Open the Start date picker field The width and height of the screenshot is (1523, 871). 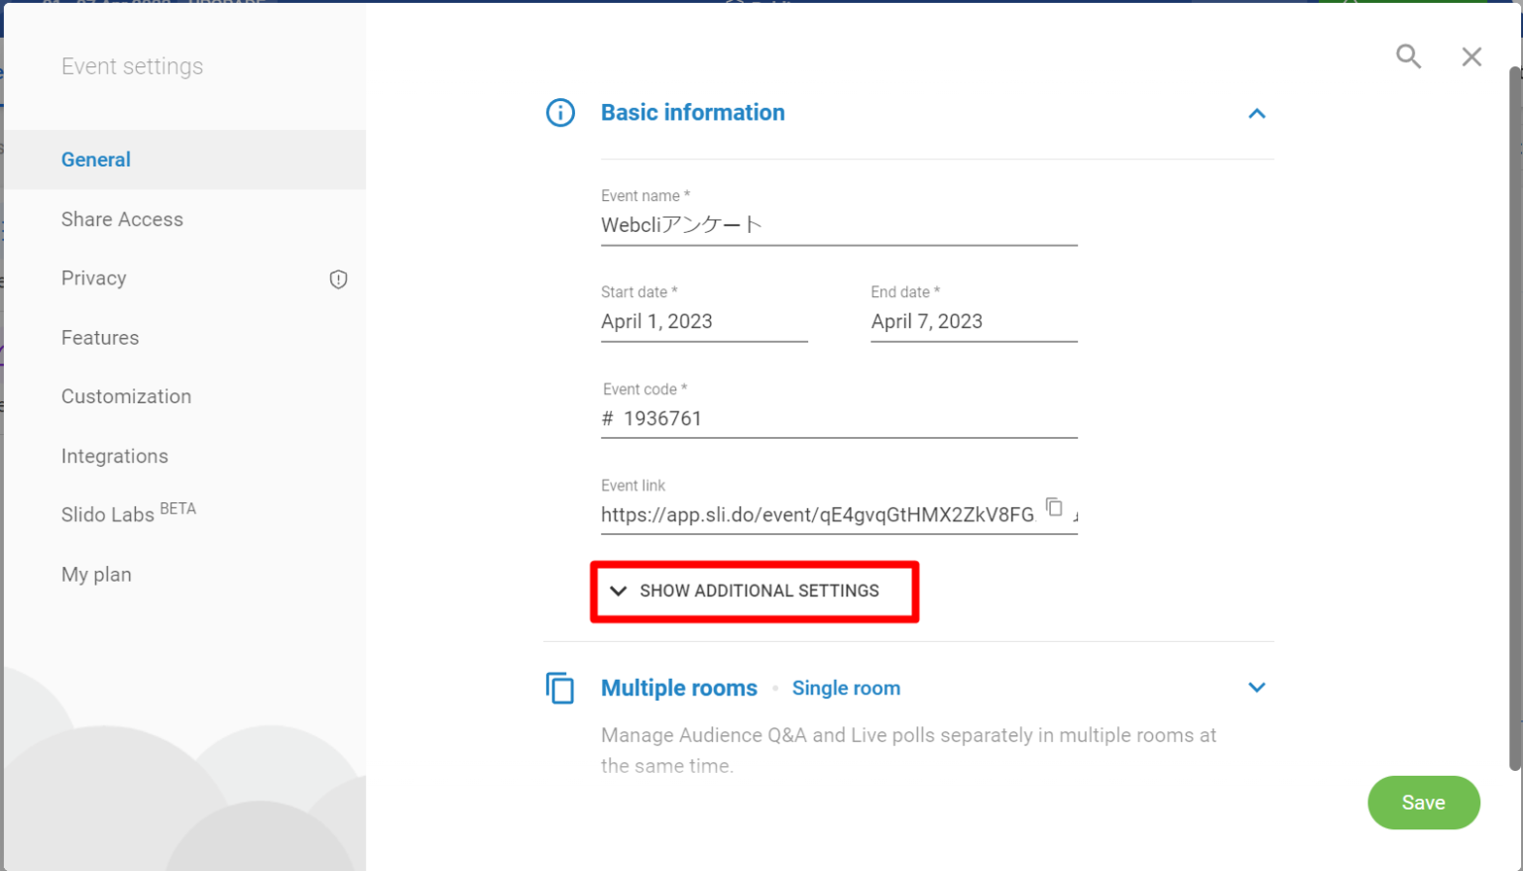(x=703, y=322)
